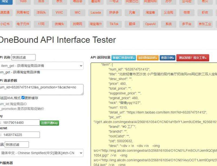Image resolution: width=217 pixels, height=166 pixels.
Task: Click the green 注册开通Key button
Action: coord(49,123)
